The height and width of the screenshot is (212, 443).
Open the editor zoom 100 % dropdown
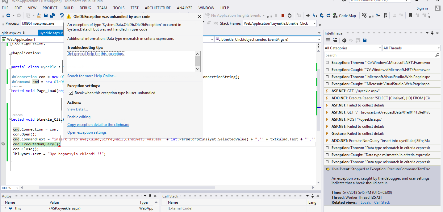tap(10, 188)
